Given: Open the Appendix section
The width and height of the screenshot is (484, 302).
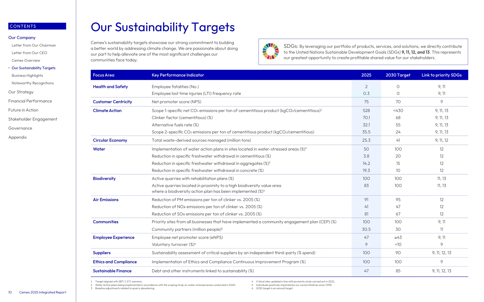Looking at the screenshot, I should point(17,137).
